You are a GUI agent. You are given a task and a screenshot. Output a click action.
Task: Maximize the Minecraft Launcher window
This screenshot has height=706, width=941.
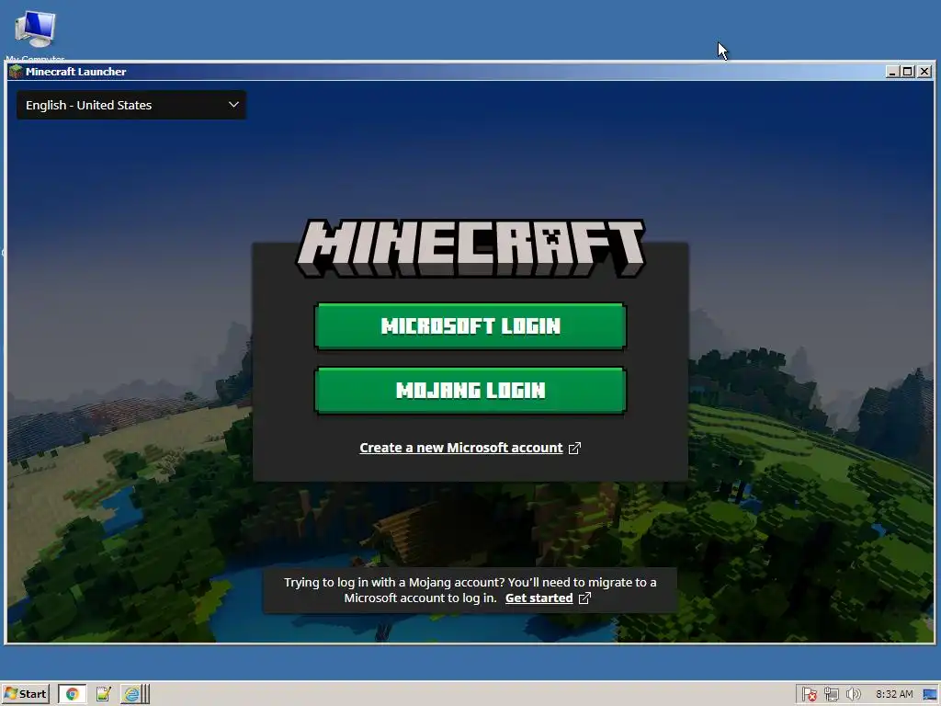coord(908,72)
